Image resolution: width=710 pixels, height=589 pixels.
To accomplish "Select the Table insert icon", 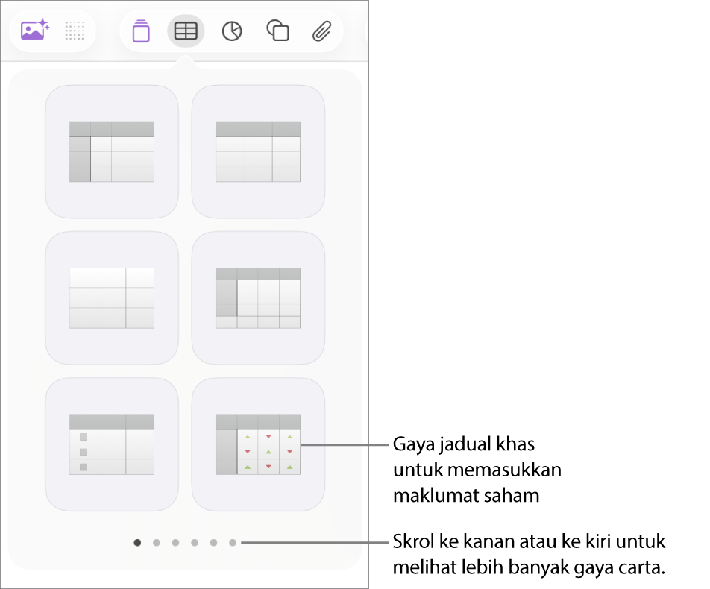I will tap(186, 31).
